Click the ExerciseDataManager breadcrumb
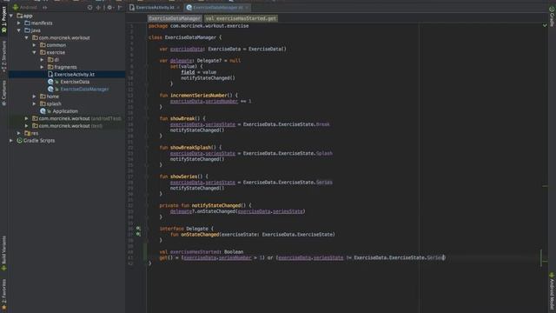 click(x=175, y=18)
